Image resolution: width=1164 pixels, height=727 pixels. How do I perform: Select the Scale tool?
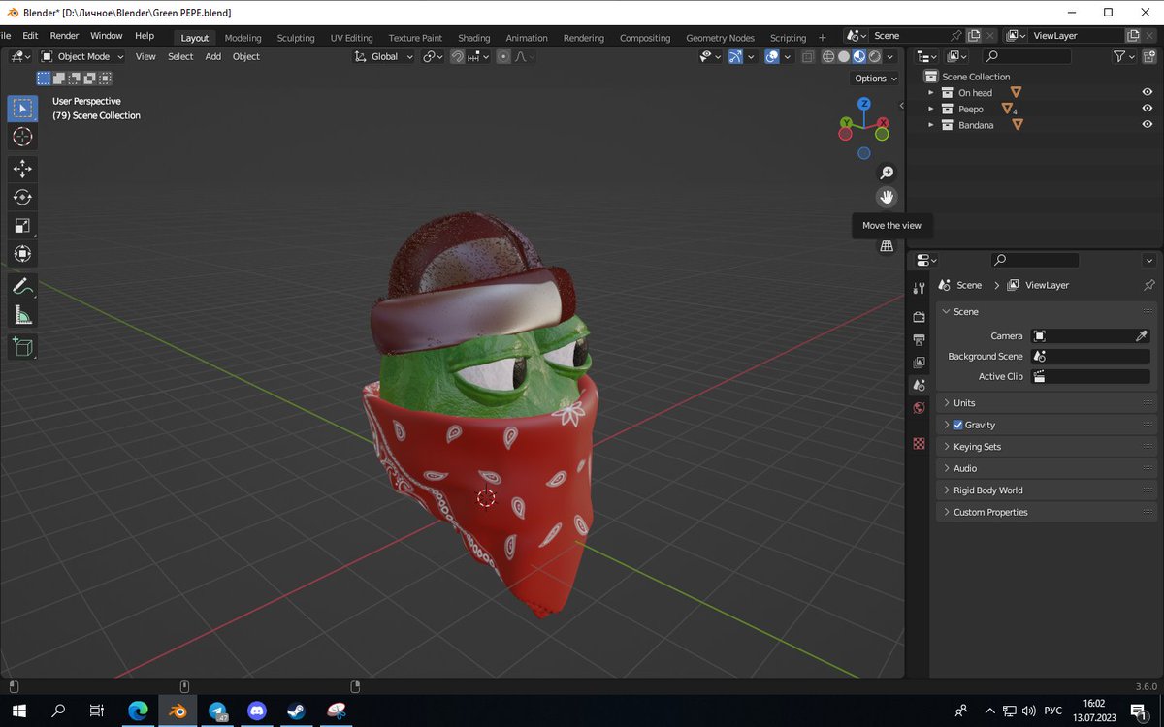coord(22,225)
